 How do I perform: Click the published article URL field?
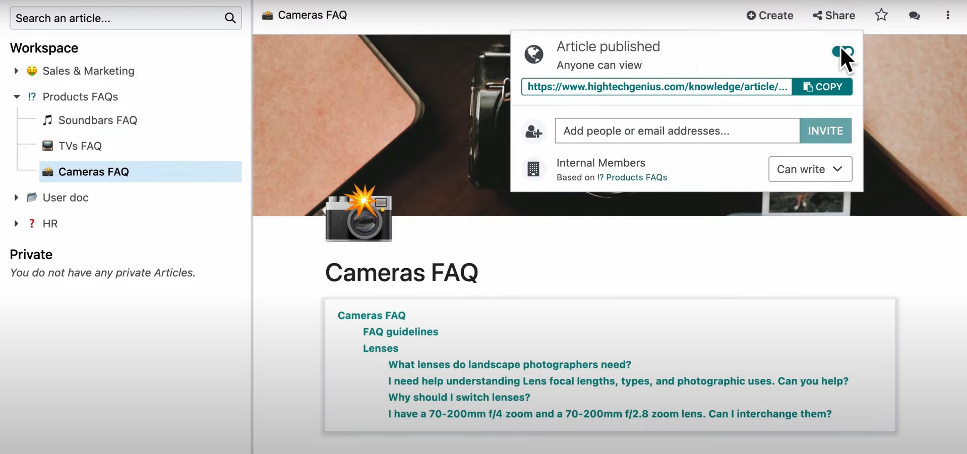tap(657, 87)
